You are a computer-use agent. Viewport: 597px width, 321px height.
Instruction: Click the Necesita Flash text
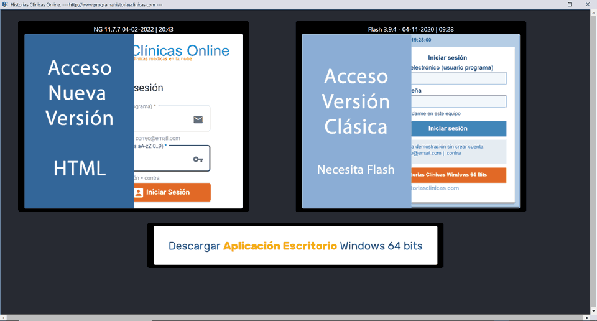click(x=356, y=169)
